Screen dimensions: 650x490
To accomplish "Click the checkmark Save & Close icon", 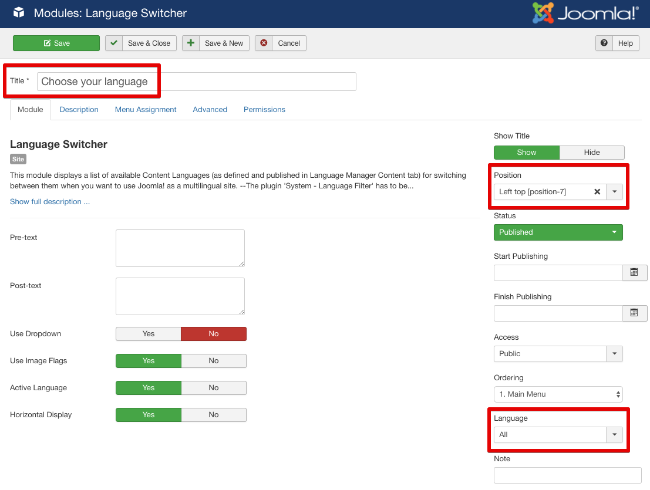I will (x=114, y=43).
